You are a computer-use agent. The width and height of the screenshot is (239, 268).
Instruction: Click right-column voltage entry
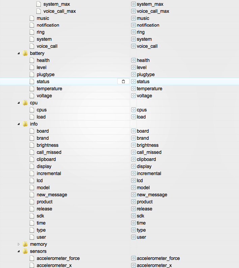tap(144, 96)
